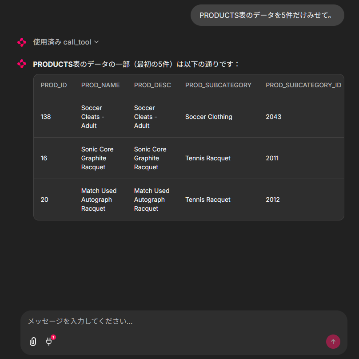Click Sonic Core Graphite Racquet in PROD_DESC column

point(150,158)
